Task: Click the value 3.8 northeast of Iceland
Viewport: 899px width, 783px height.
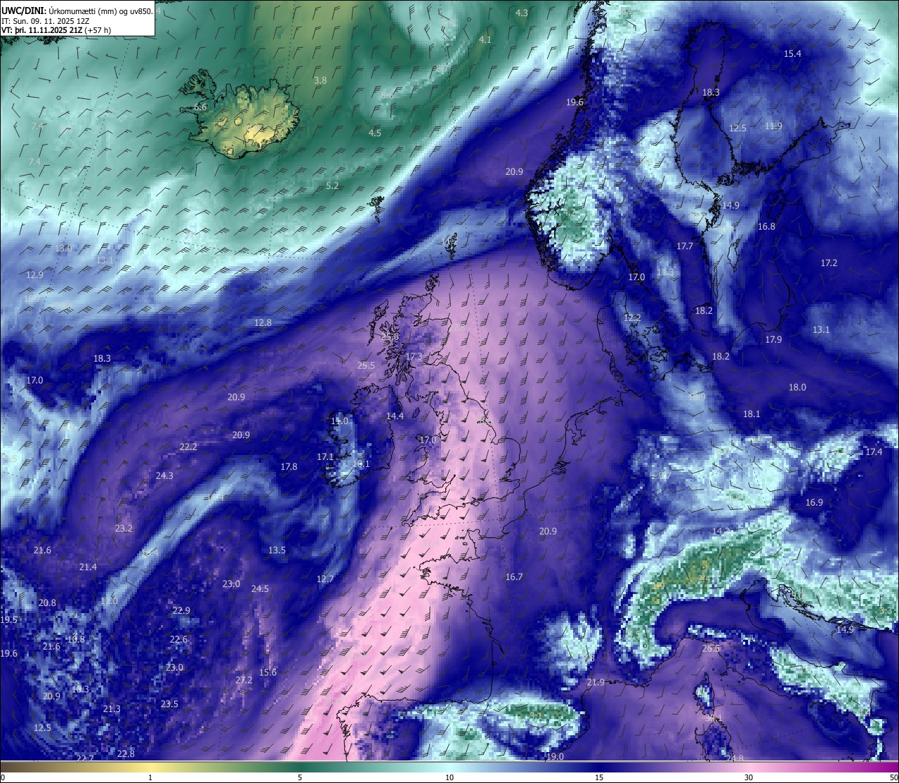Action: [x=320, y=81]
